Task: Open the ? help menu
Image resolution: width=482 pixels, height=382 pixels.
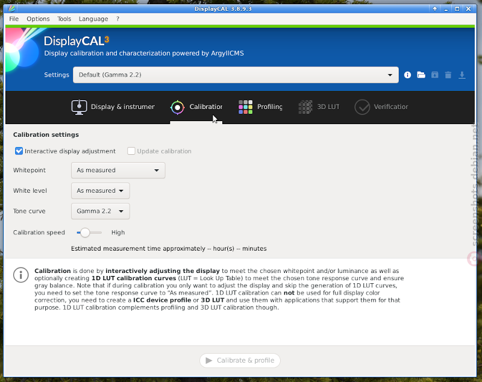Action: (x=117, y=19)
